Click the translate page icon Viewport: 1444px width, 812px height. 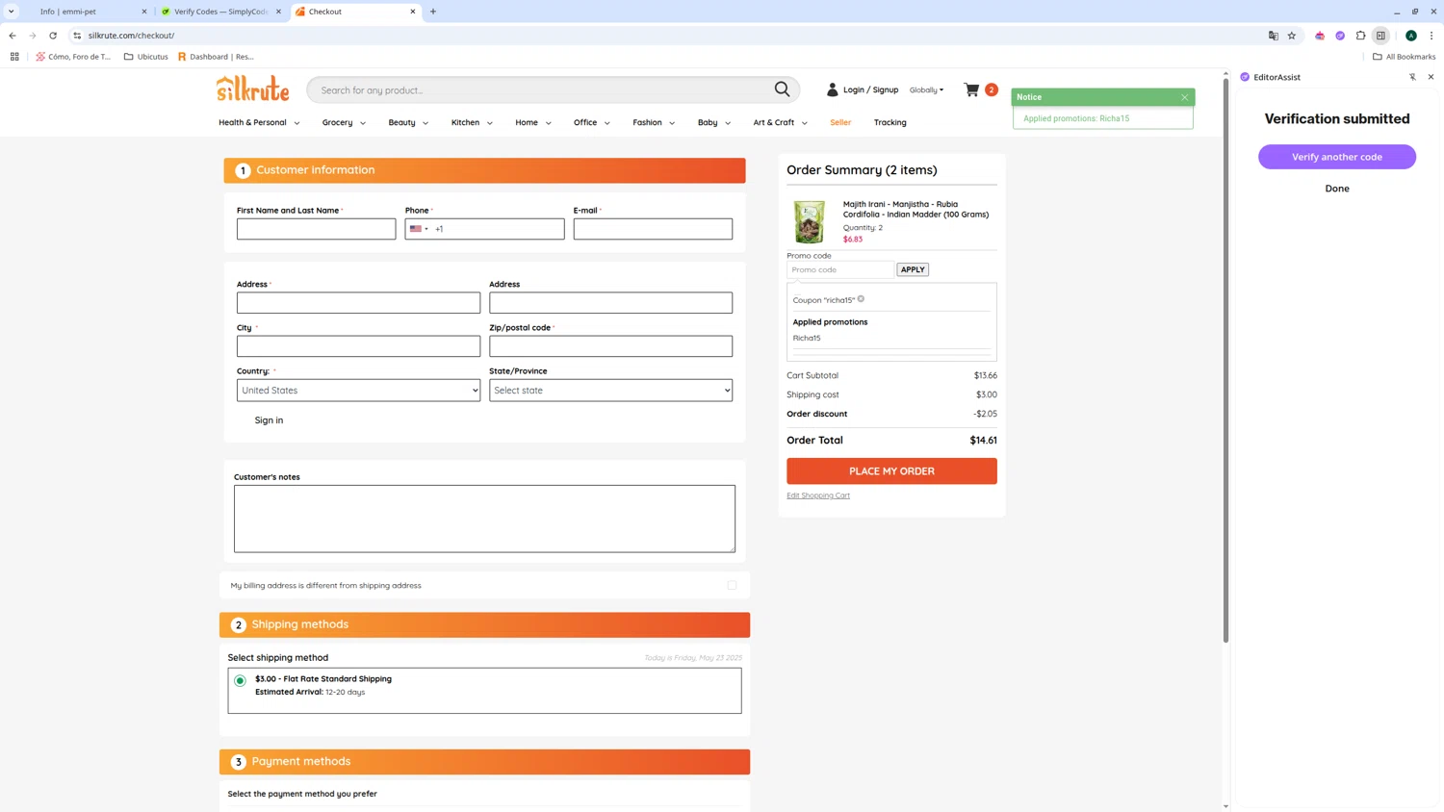coord(1274,36)
